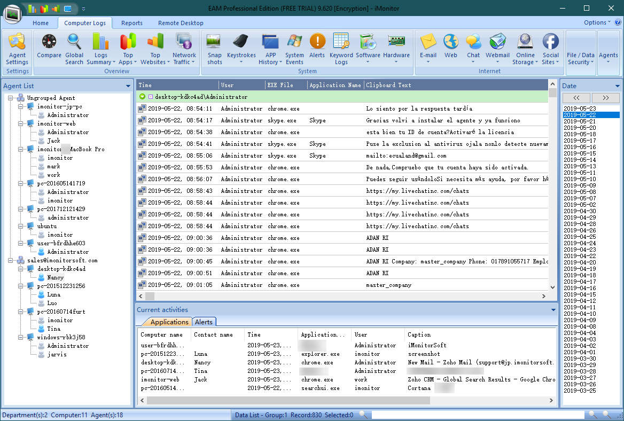Open the Web browsing logs

coord(451,46)
